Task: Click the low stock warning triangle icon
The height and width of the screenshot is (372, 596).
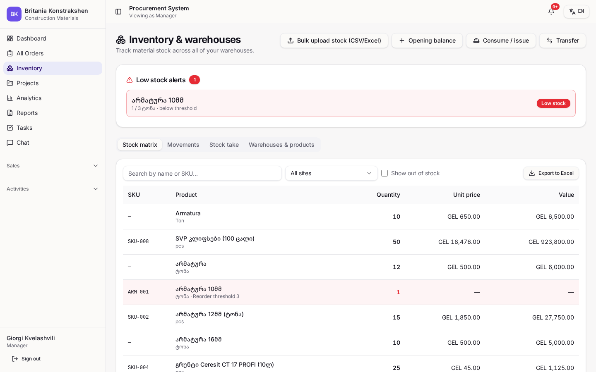Action: point(130,80)
